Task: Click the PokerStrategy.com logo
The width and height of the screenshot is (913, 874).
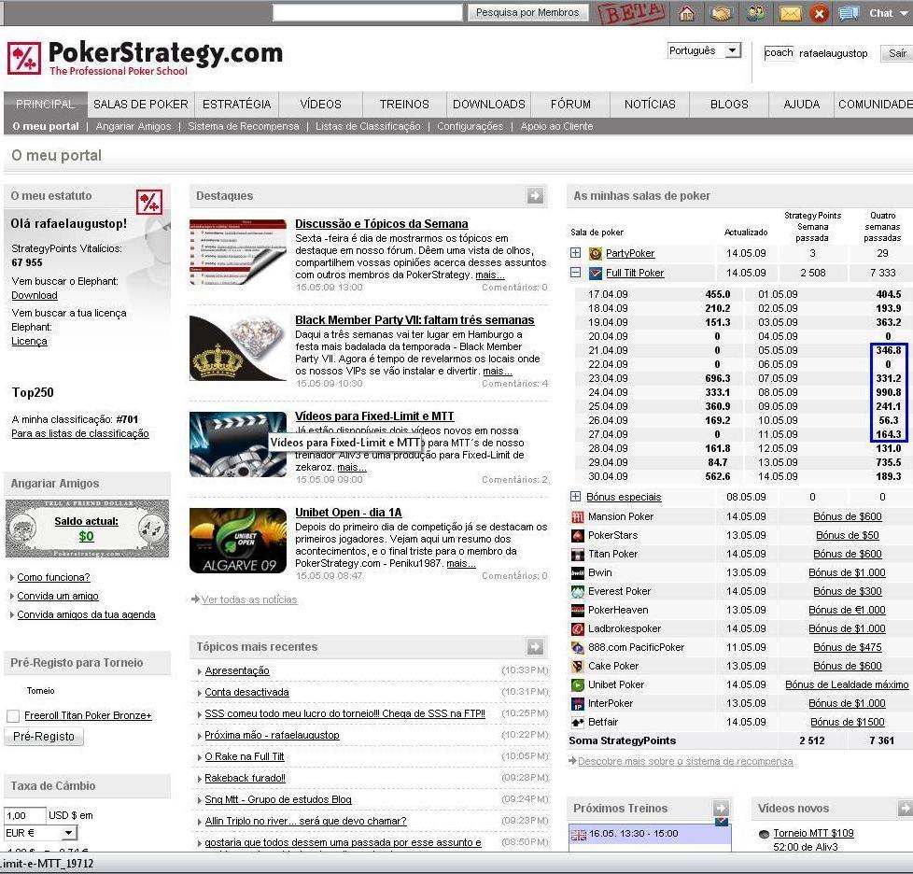Action: (145, 58)
